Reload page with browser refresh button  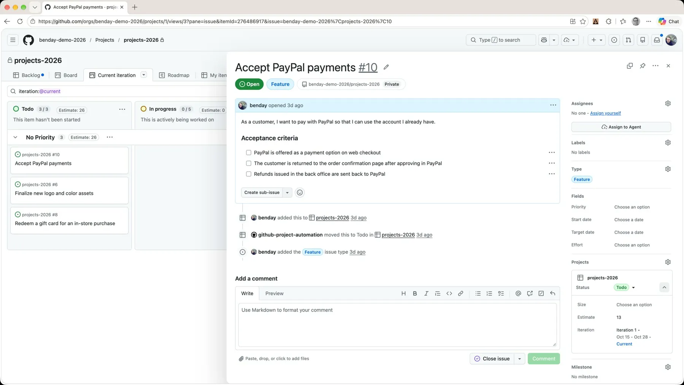pos(20,21)
